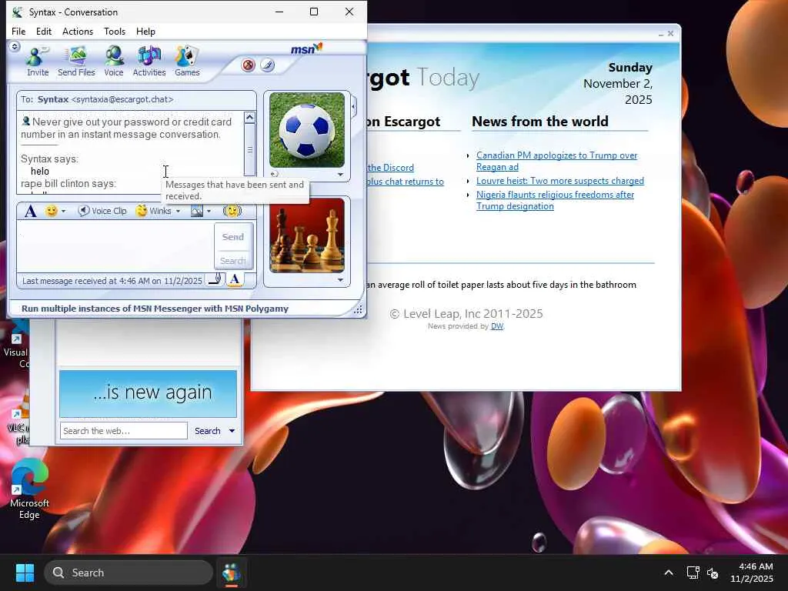This screenshot has height=591, width=788.
Task: Click the MSN butterfly logo
Action: click(x=306, y=48)
